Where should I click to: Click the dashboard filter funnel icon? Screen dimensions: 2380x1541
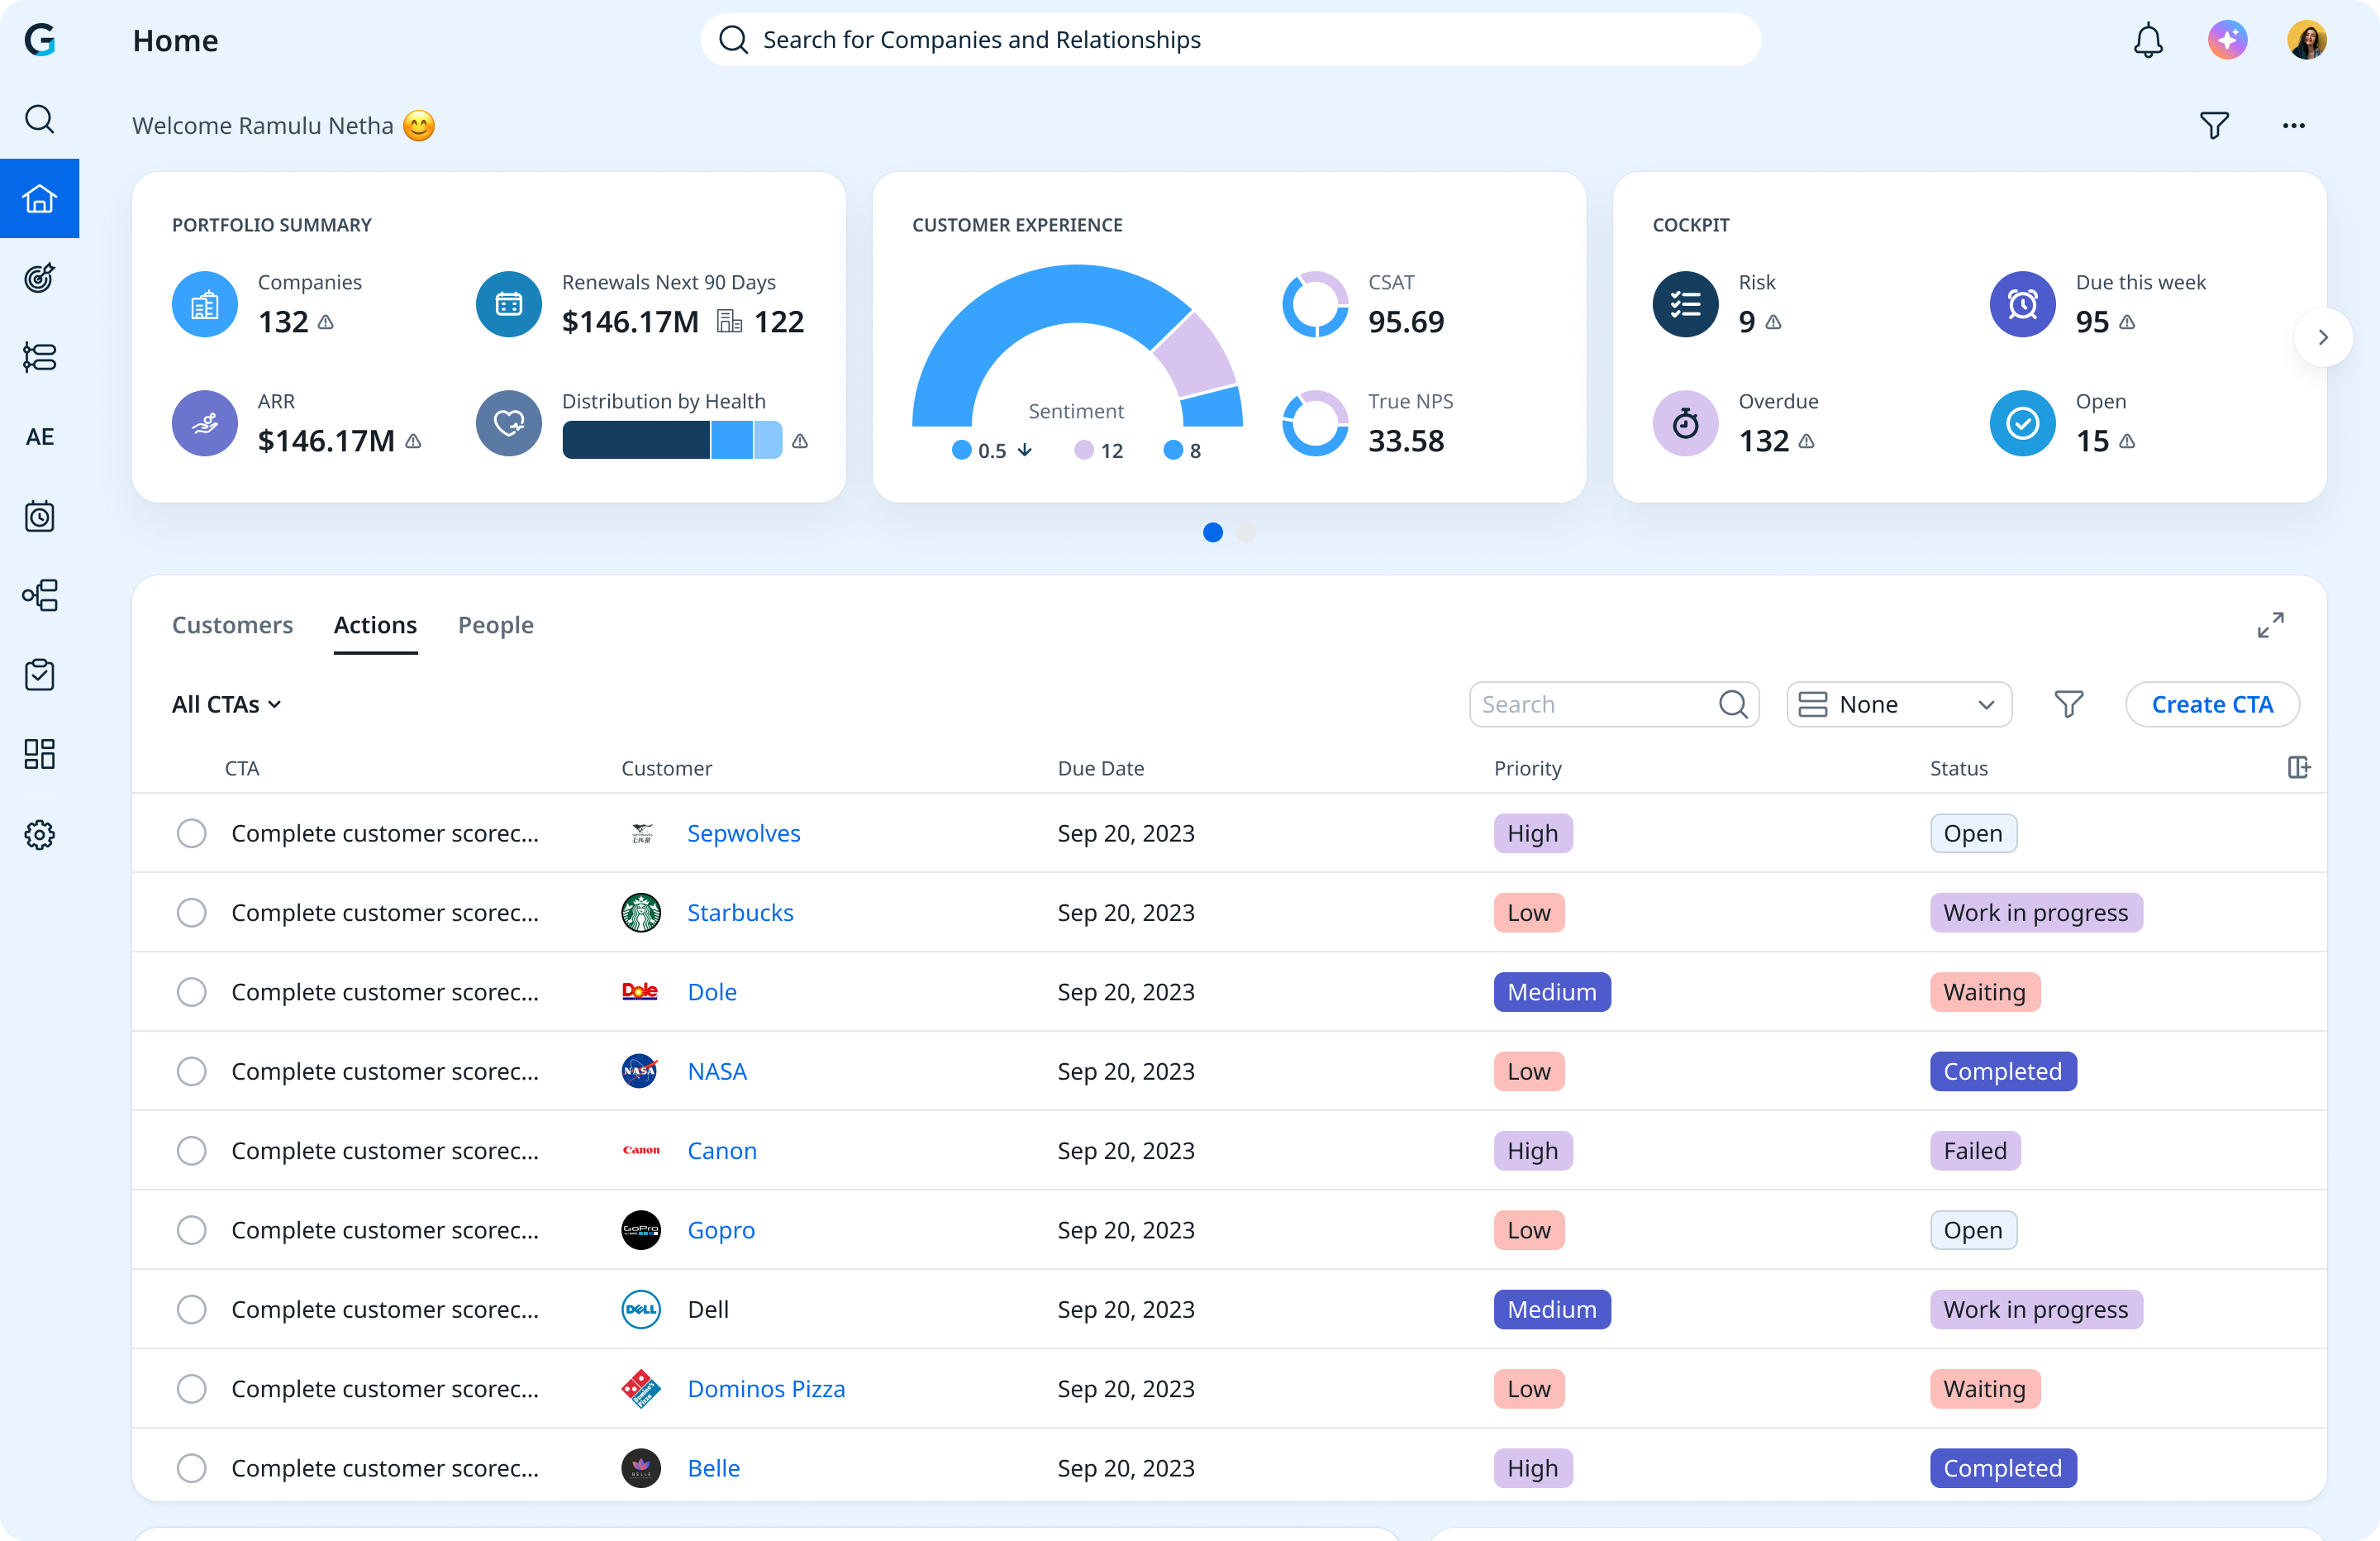2214,125
